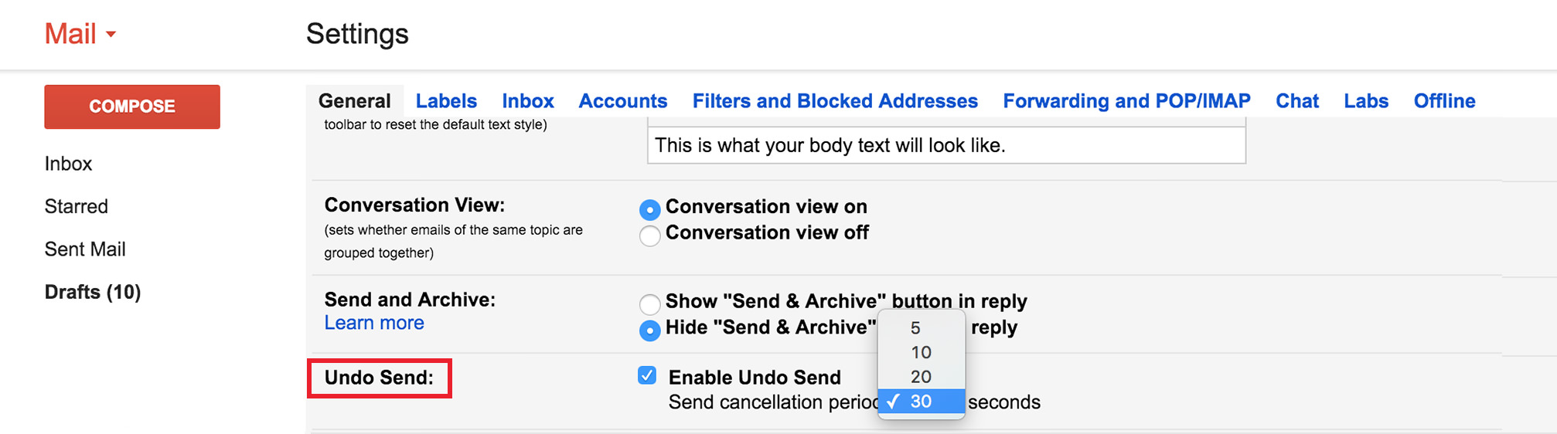Click the Undo Send: label
The image size is (1557, 434).
379,378
